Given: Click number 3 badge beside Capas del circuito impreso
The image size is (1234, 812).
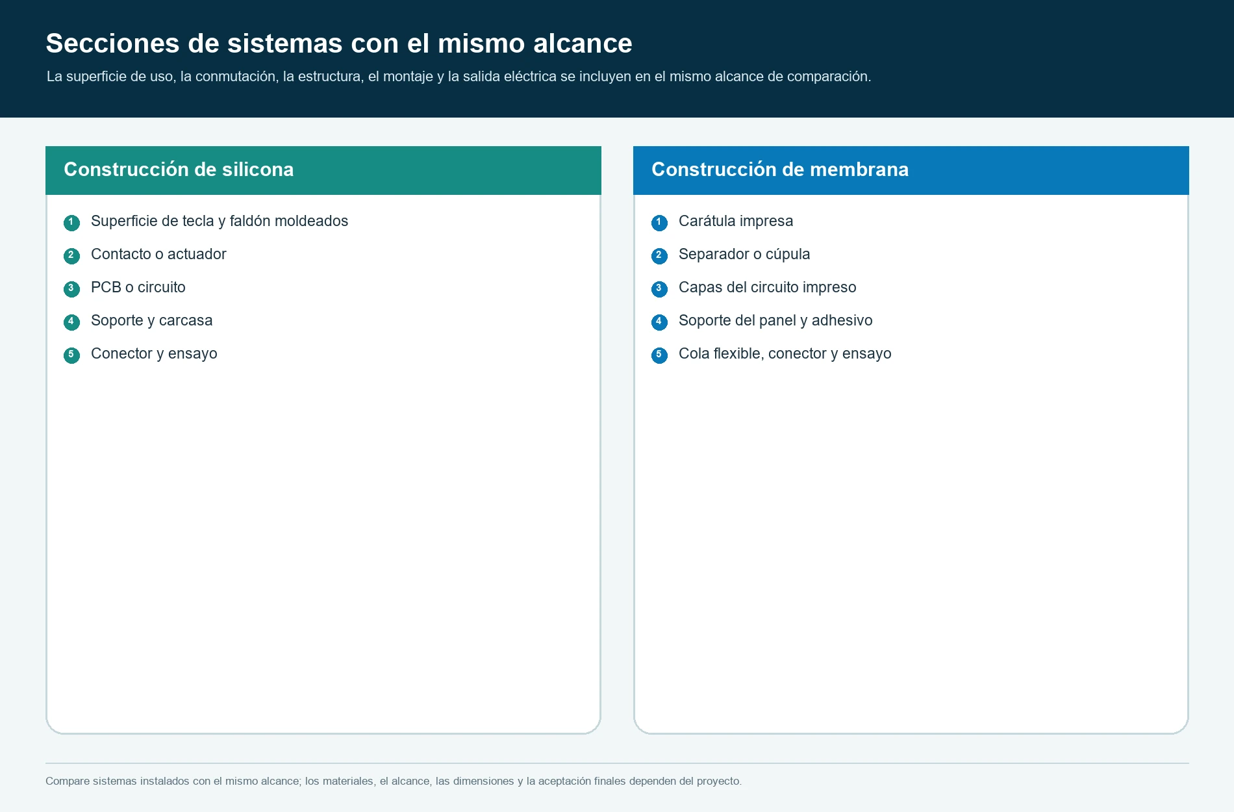Looking at the screenshot, I should point(659,289).
